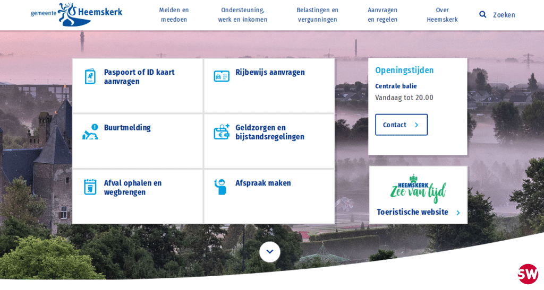Image resolution: width=544 pixels, height=290 pixels.
Task: Click the chevron next to Toeristische website
Action: click(x=458, y=213)
